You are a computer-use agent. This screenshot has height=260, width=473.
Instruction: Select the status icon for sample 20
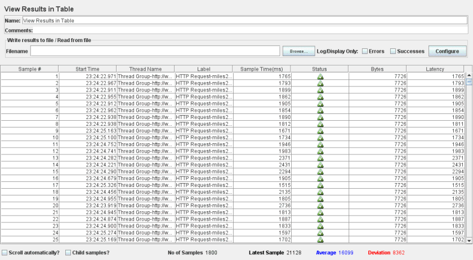coord(320,206)
